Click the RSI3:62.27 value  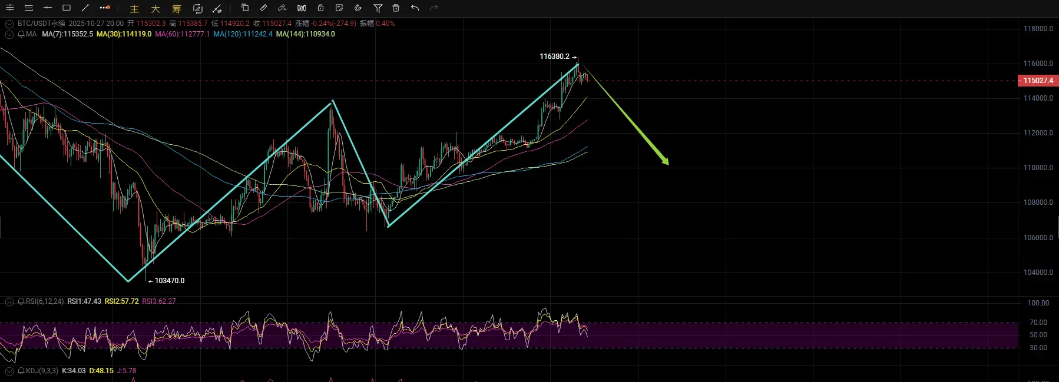(x=159, y=301)
